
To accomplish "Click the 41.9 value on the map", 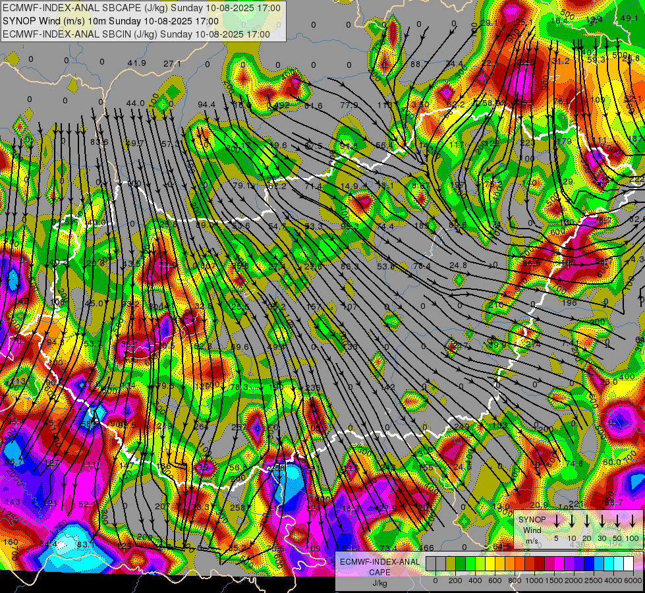I will (x=136, y=63).
